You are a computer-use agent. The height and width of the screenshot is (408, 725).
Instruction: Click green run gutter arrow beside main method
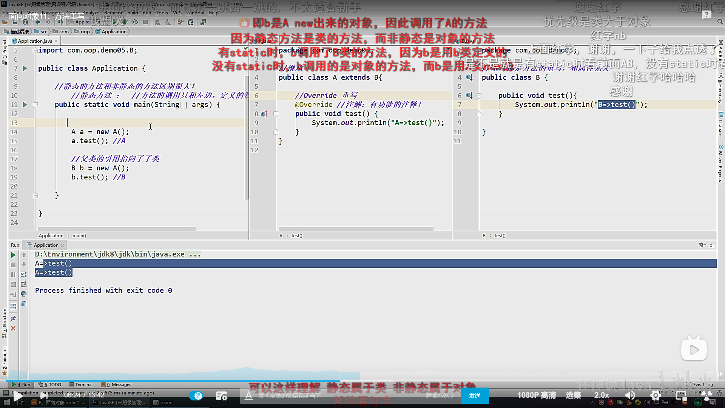[x=25, y=105]
